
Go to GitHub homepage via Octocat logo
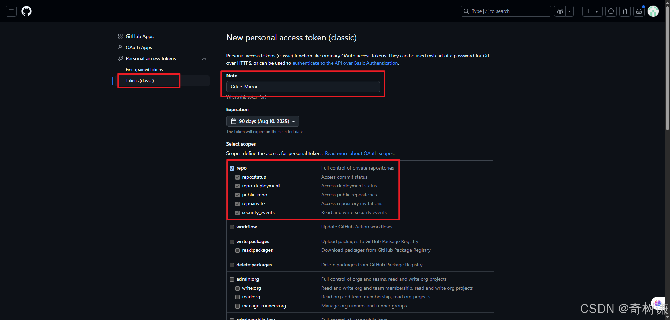click(x=27, y=11)
